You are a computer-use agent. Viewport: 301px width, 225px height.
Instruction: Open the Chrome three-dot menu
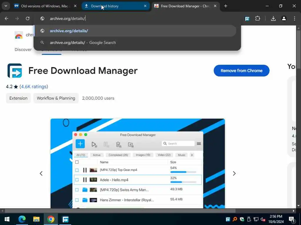(295, 18)
